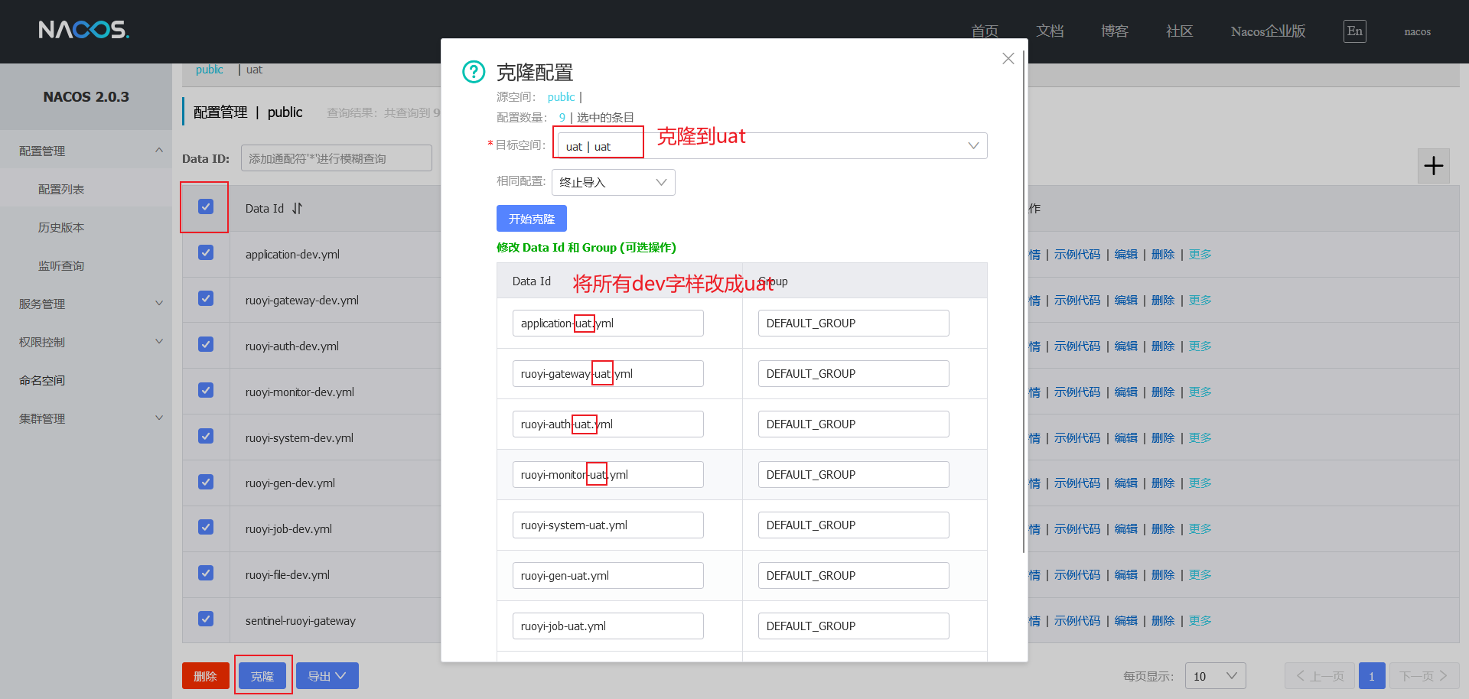Switch language with the En button
This screenshot has height=699, width=1469.
point(1355,31)
